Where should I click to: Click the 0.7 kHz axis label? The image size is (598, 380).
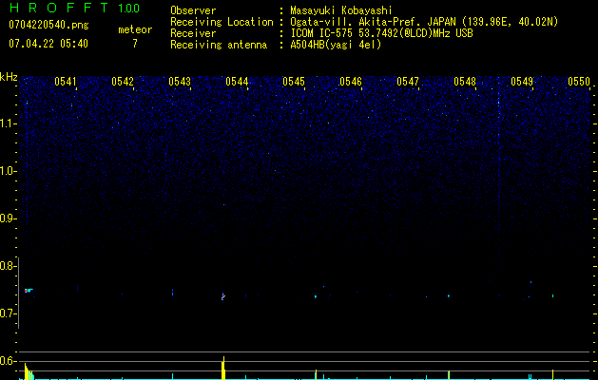tap(9, 313)
